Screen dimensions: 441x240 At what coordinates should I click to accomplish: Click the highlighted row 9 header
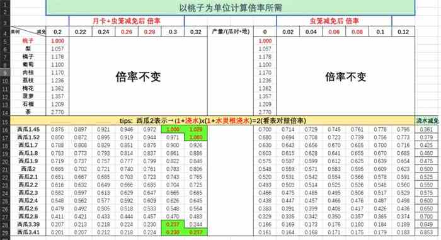tap(5, 72)
